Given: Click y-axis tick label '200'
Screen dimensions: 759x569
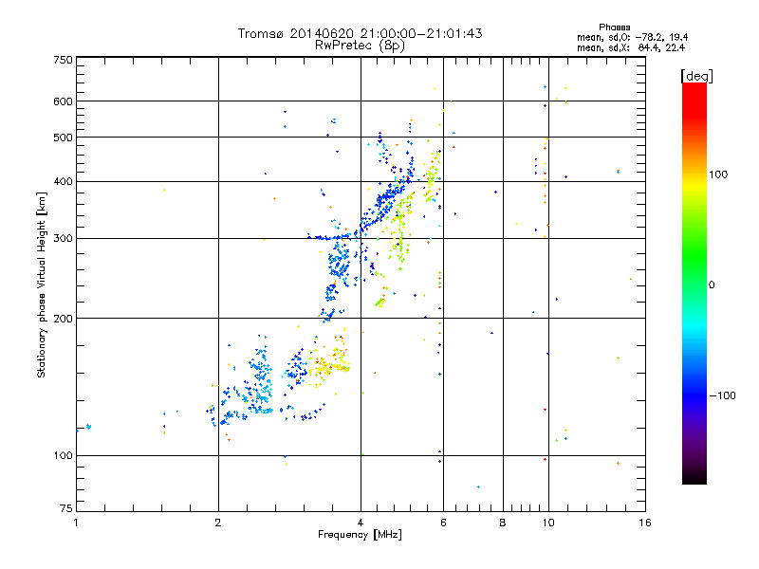Looking at the screenshot, I should pyautogui.click(x=63, y=319).
